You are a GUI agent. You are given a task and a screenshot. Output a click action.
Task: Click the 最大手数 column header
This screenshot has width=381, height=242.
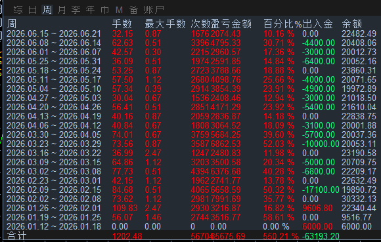point(165,24)
